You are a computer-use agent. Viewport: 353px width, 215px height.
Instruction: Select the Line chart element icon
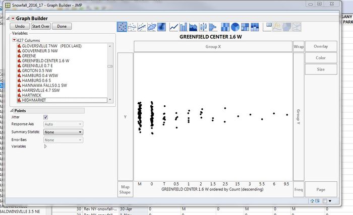pyautogui.click(x=173, y=27)
